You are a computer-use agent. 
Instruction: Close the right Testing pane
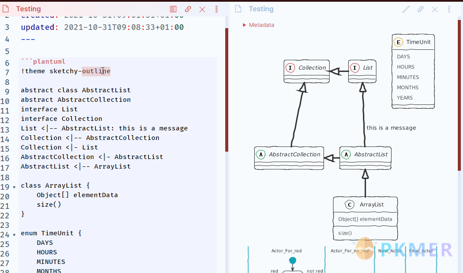435,10
